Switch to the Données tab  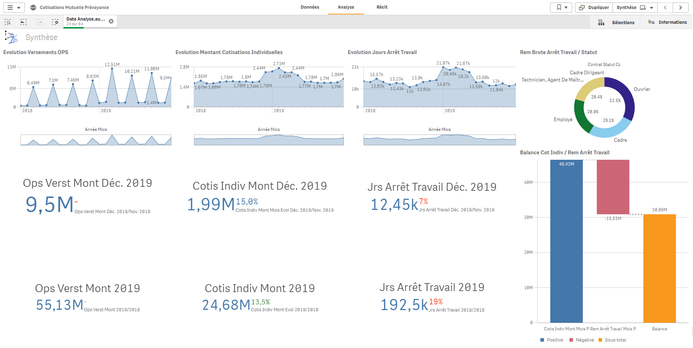(310, 7)
